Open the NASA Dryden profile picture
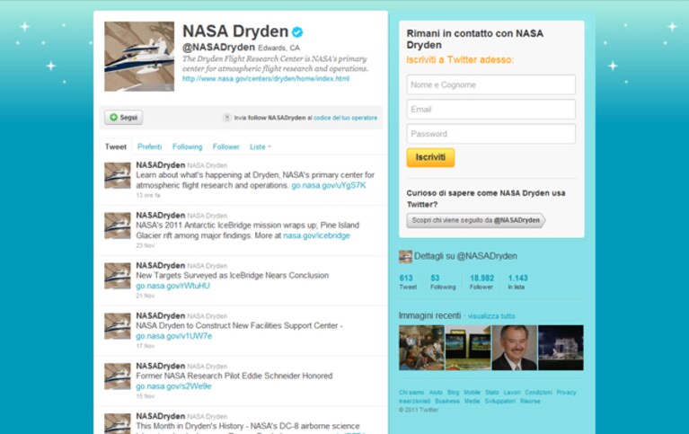Viewport: 689px width, 434px height. (139, 57)
